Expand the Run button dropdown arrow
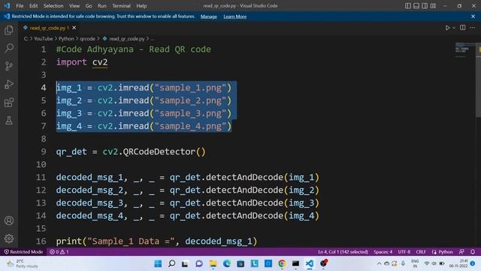 tap(454, 28)
